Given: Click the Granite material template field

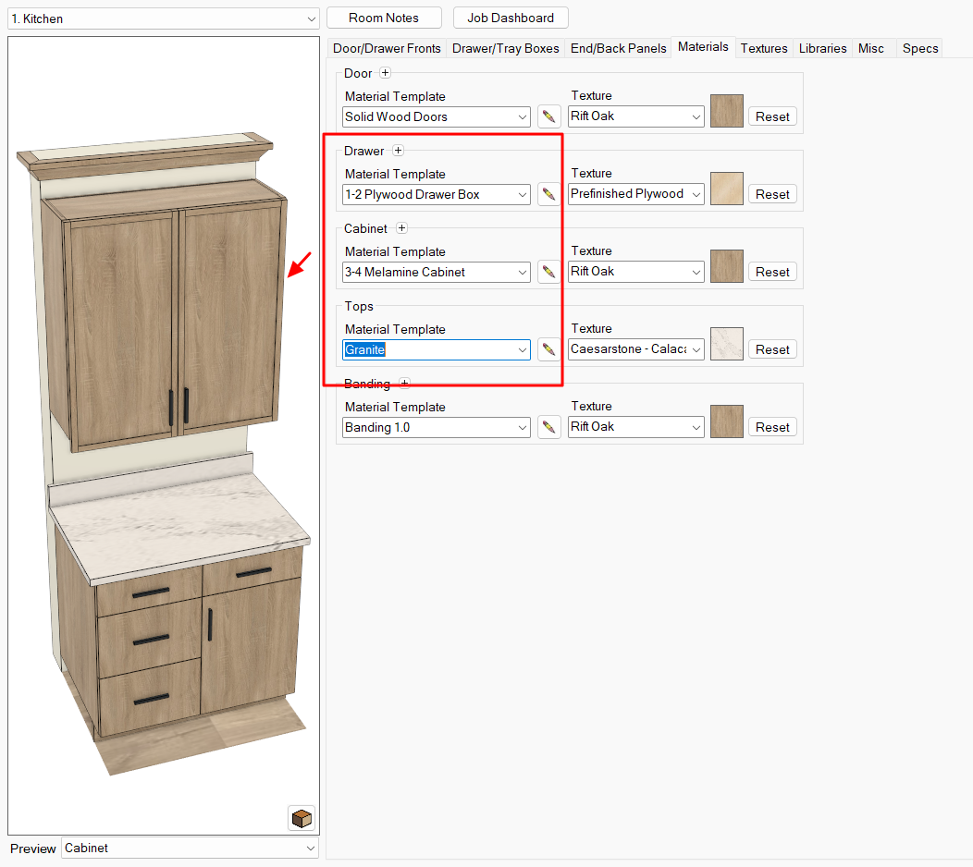Looking at the screenshot, I should pyautogui.click(x=425, y=349).
